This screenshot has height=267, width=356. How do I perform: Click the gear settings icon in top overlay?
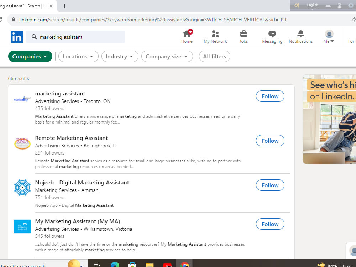[x=351, y=6]
